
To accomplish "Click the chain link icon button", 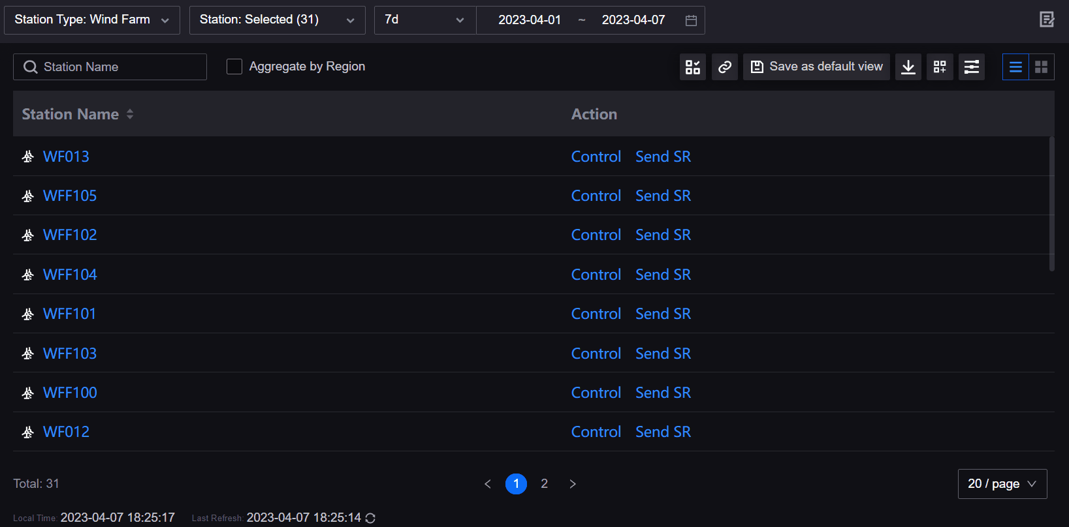I will pos(725,67).
